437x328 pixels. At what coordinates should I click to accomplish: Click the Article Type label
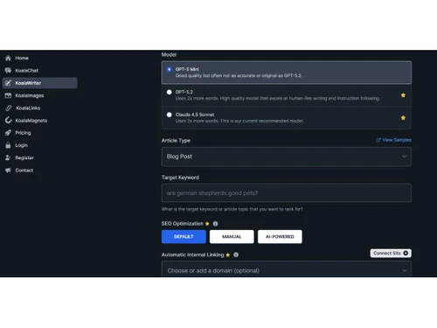point(176,141)
